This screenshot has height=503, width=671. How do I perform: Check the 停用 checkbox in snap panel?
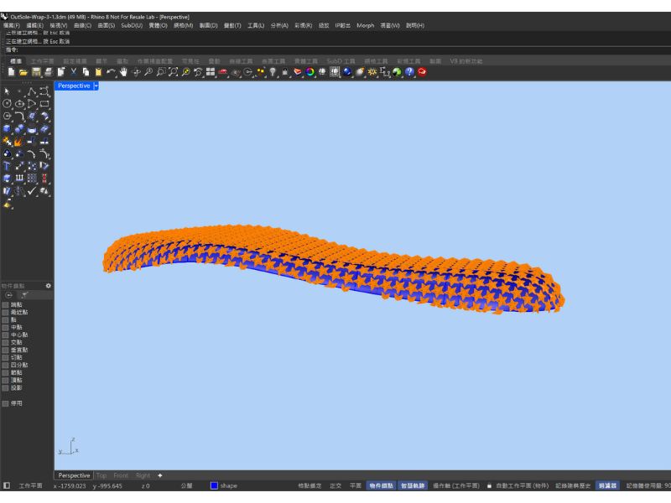[x=5, y=403]
